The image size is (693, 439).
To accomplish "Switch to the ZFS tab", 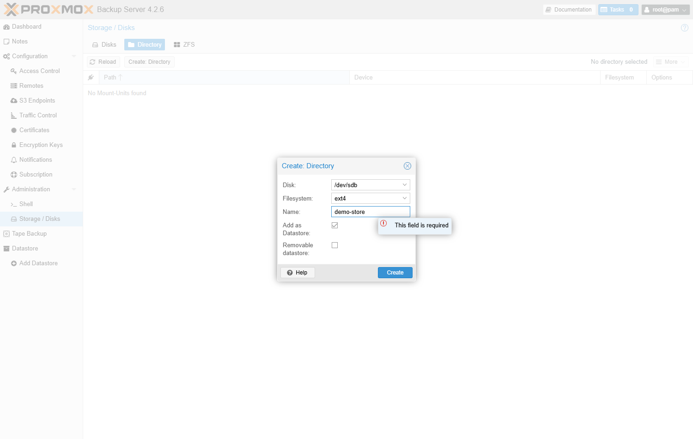I will (184, 45).
